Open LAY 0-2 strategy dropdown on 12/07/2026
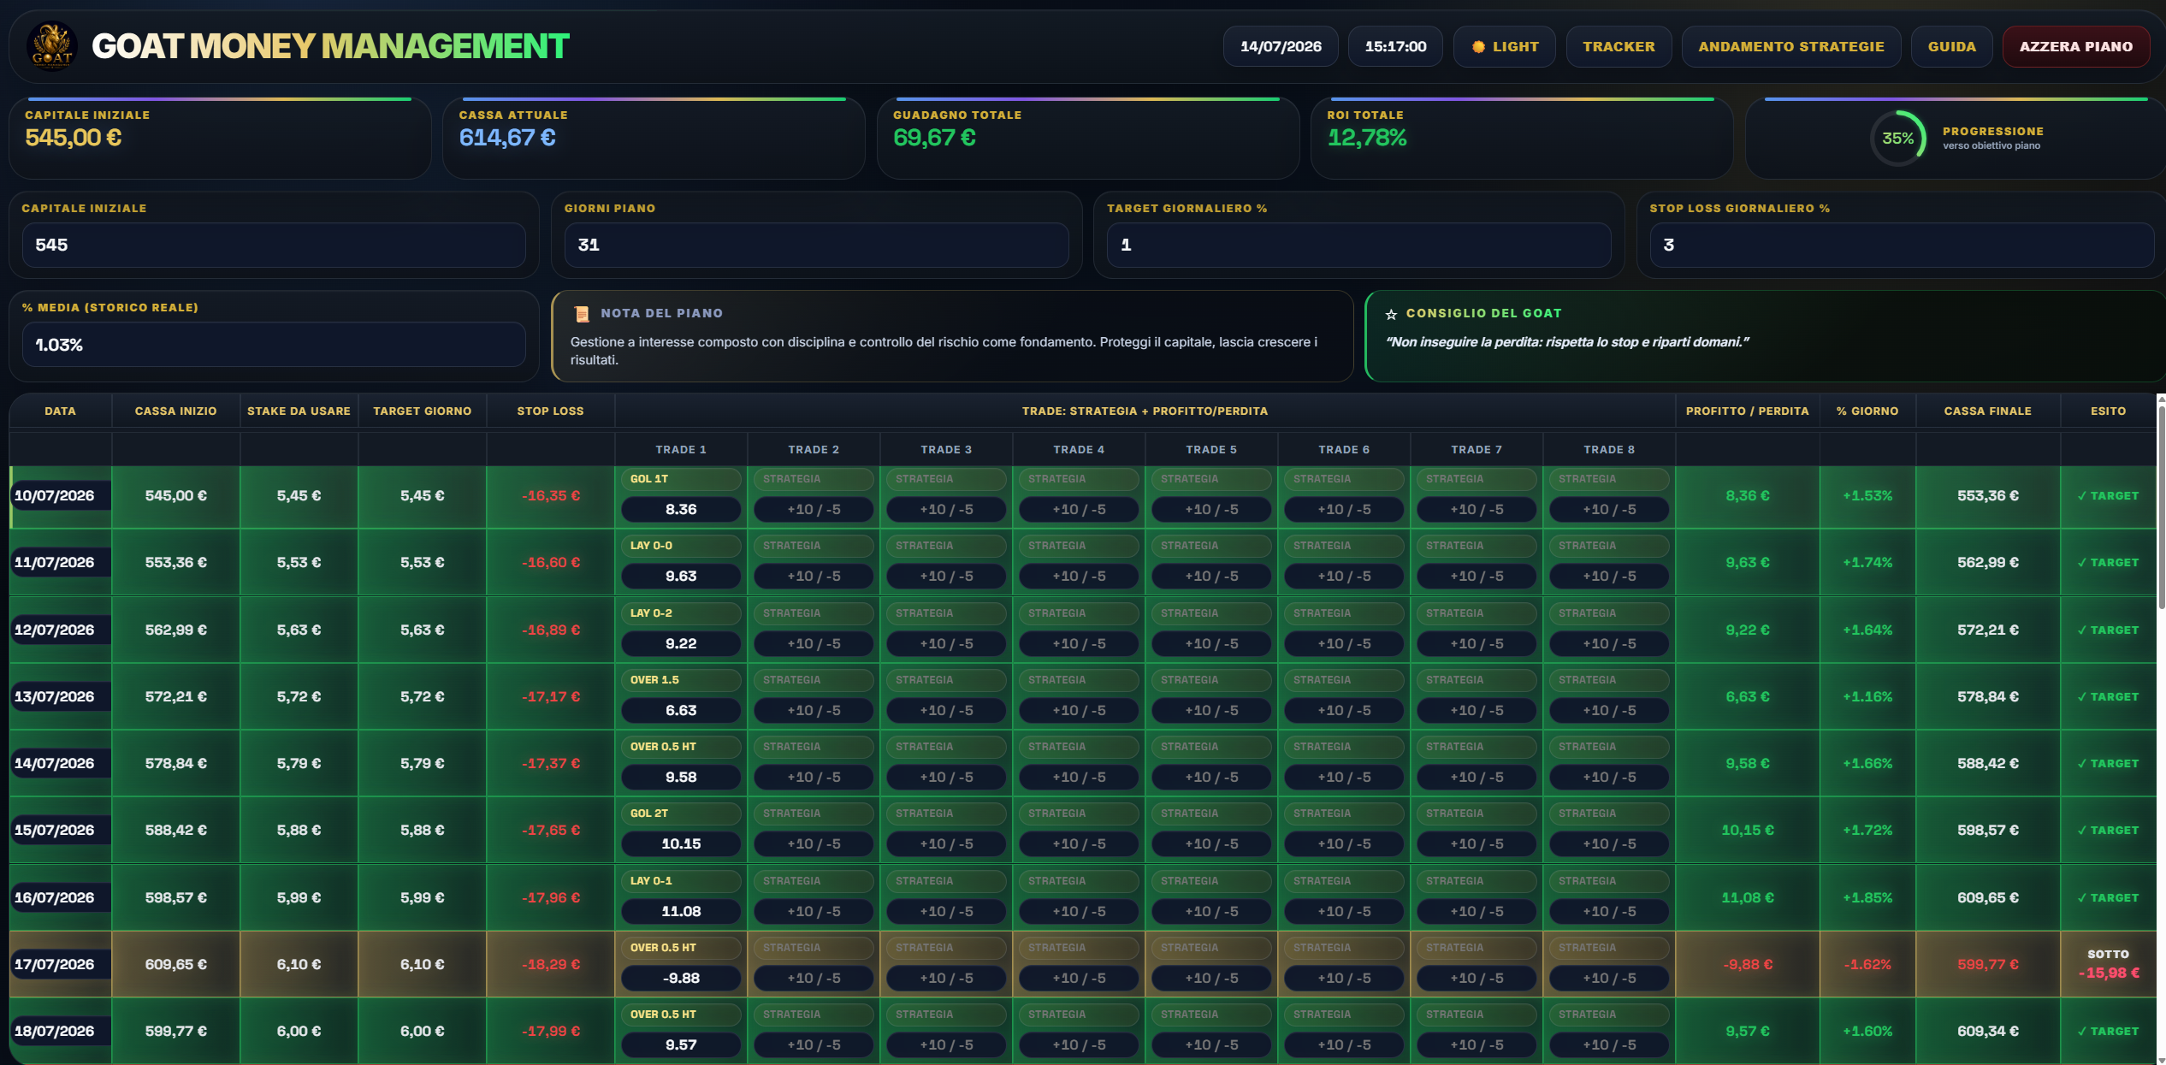 pos(681,613)
